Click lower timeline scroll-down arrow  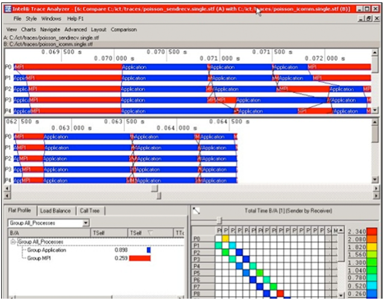tap(375, 180)
